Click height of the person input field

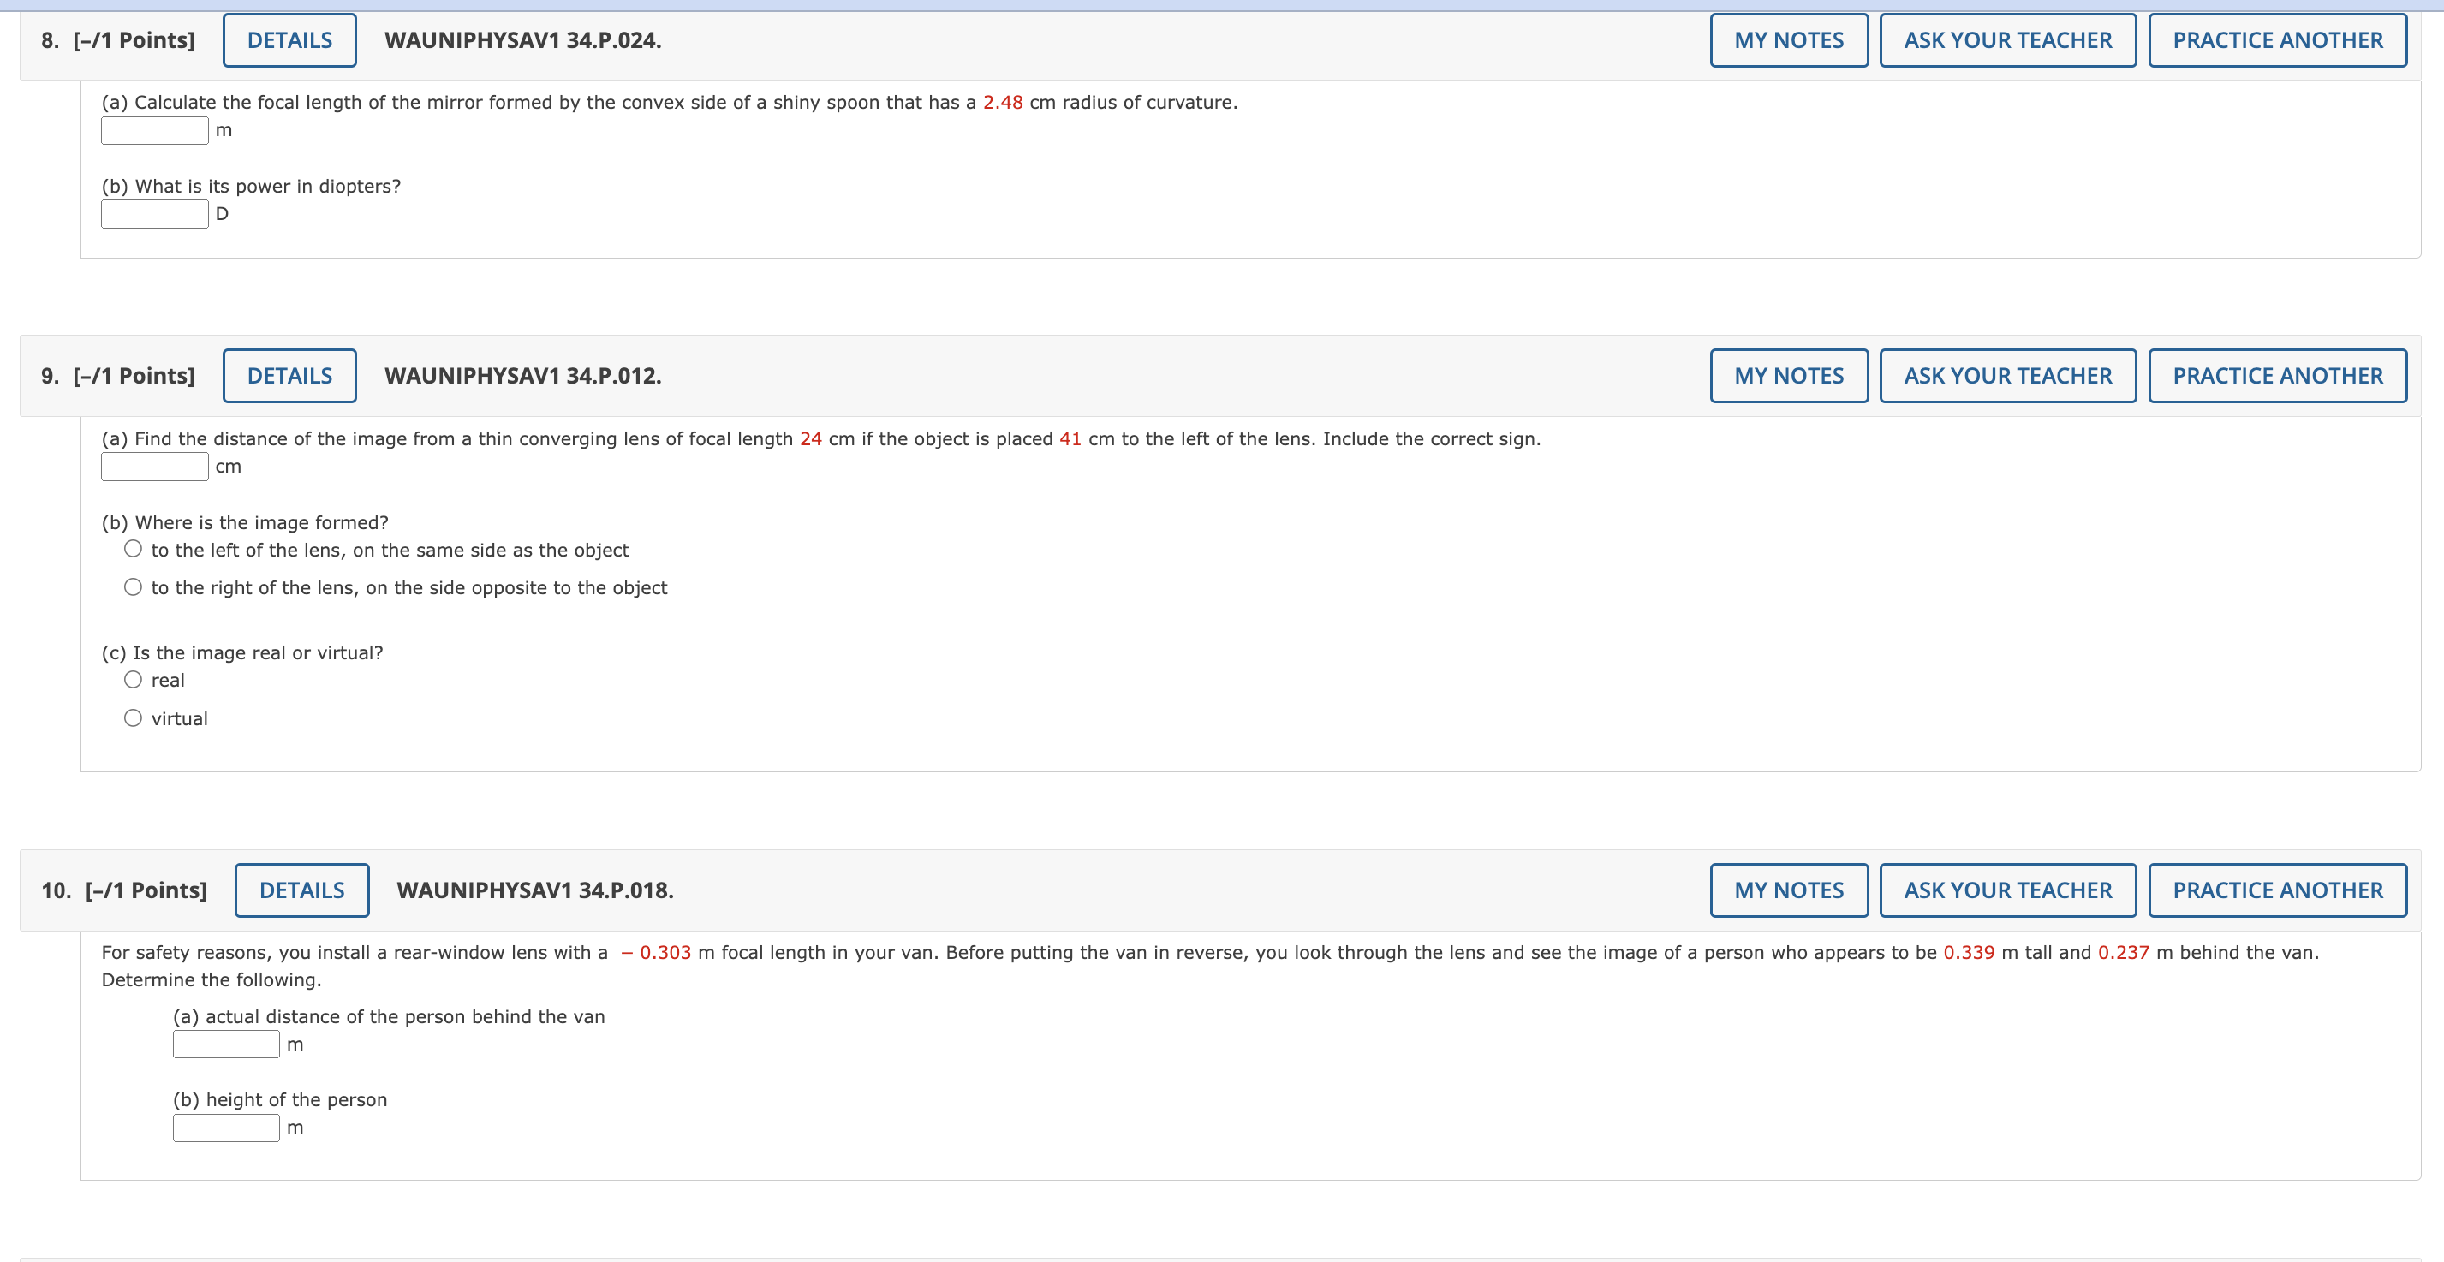click(226, 1128)
